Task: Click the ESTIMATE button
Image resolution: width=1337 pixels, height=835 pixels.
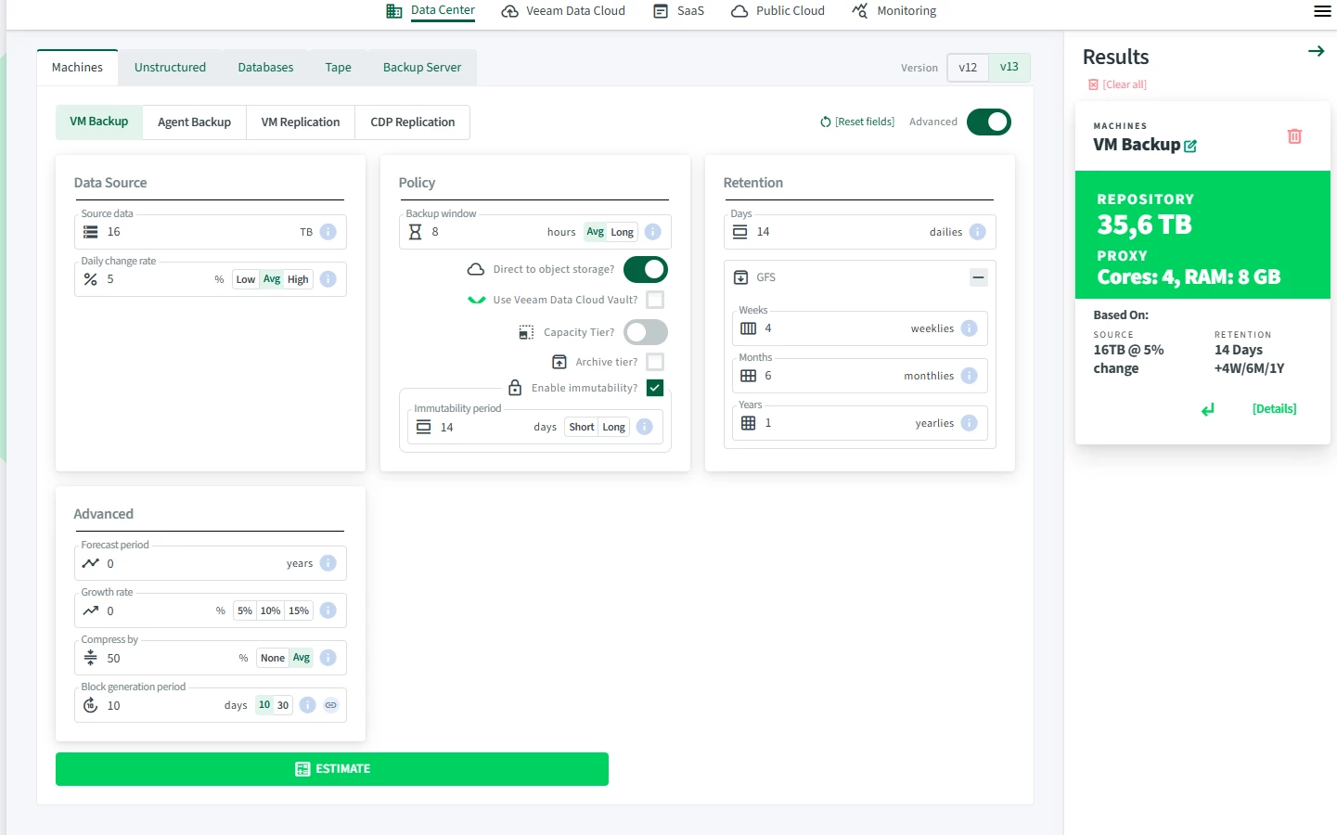Action: pyautogui.click(x=332, y=769)
